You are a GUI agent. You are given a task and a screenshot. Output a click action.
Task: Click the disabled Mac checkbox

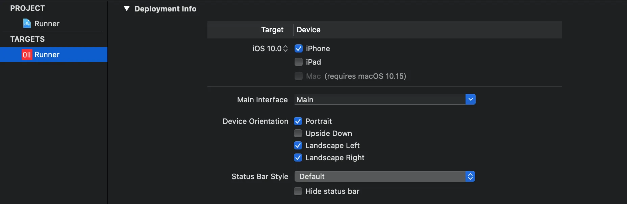[299, 76]
